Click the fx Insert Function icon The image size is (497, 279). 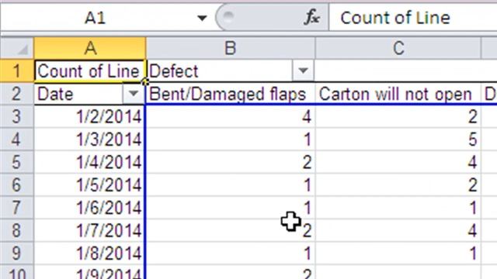coord(311,17)
